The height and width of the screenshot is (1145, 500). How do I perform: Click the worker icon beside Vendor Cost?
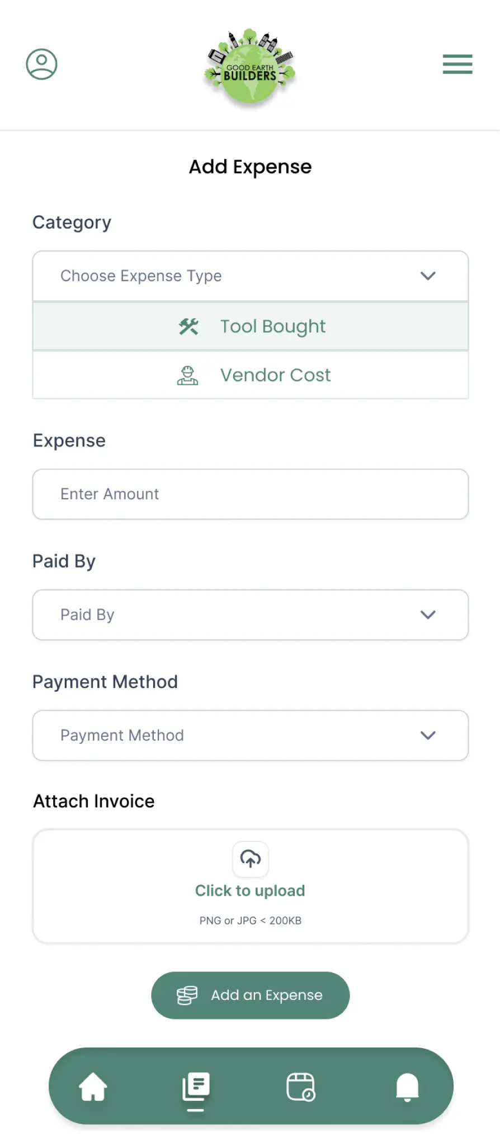(187, 375)
